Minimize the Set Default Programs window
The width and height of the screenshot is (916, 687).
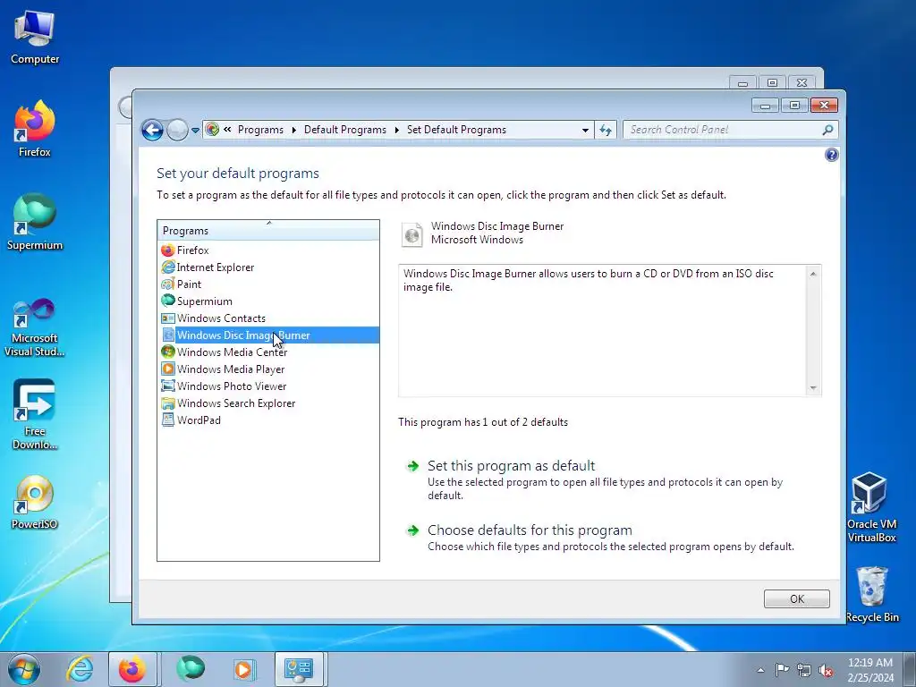click(766, 106)
